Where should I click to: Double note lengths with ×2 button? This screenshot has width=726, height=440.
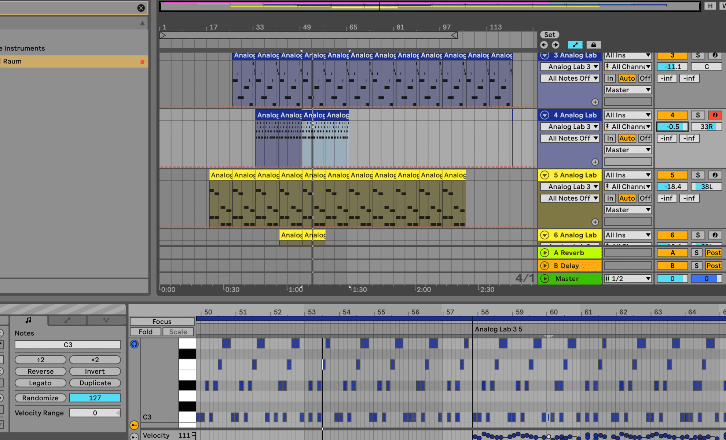(95, 360)
